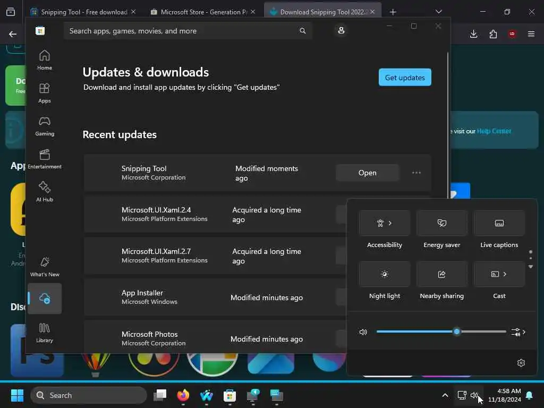Open Apps section in Store sidebar
Viewport: 544px width, 408px height.
(x=45, y=93)
